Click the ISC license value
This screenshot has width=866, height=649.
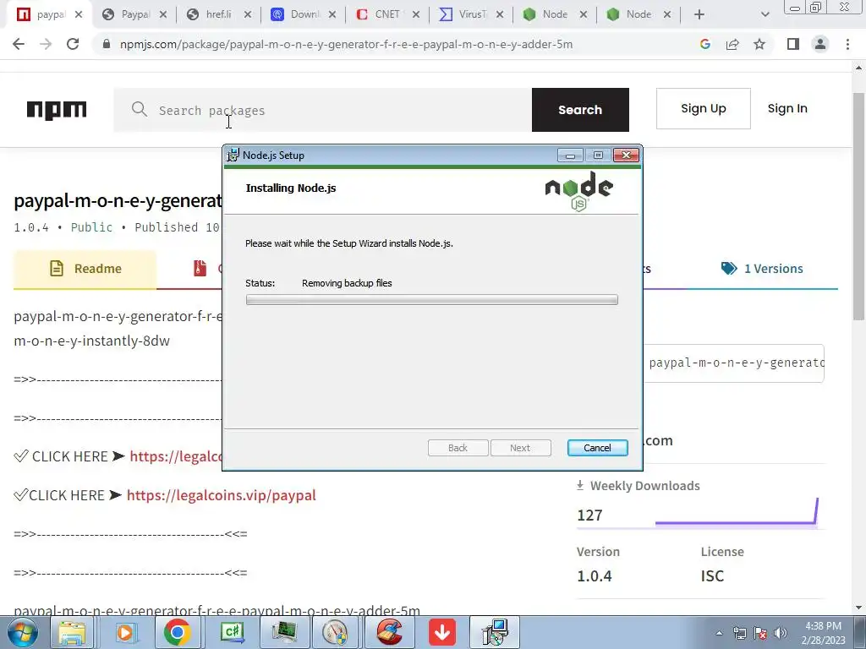(712, 575)
